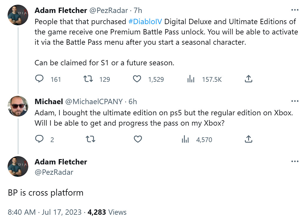Open the 7h timestamp on first tweet
307x220 pixels.
point(138,10)
